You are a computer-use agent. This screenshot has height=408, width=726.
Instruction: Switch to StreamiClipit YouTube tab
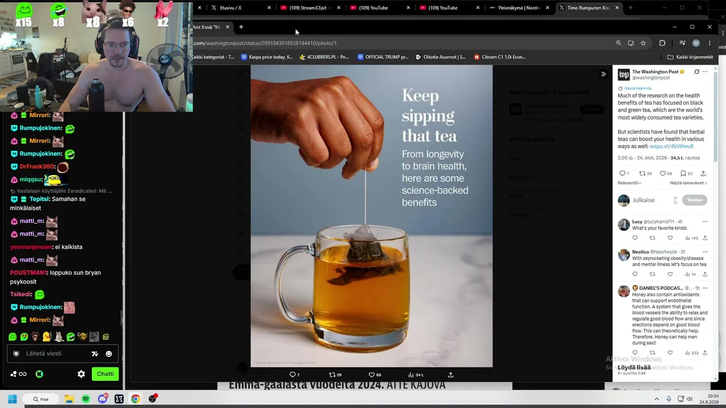[311, 8]
